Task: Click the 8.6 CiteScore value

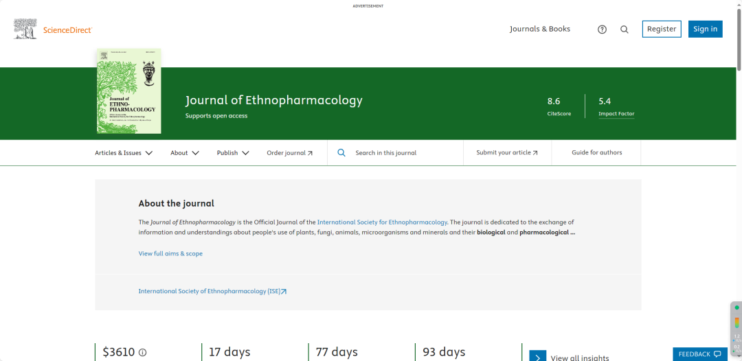Action: click(554, 101)
